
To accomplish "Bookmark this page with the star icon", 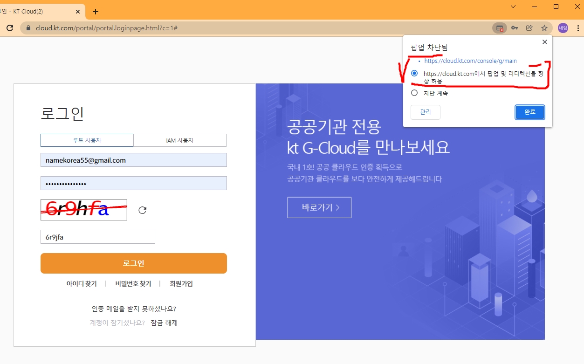I will [544, 28].
